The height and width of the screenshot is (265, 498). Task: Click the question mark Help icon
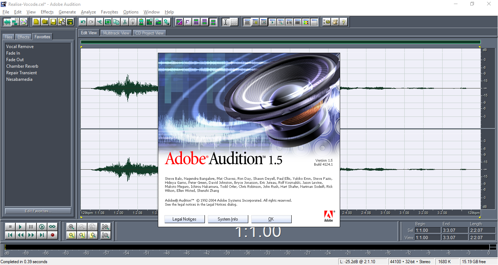point(343,22)
